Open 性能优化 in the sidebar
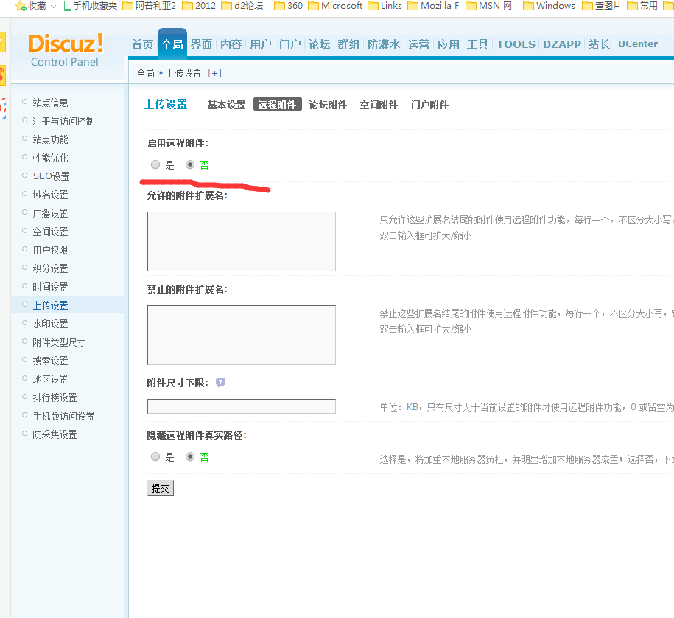Screen dimensions: 674x618 pos(50,158)
